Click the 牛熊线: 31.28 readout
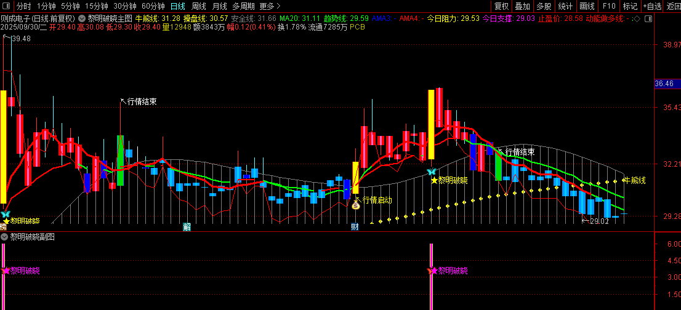This screenshot has height=310, width=681. click(158, 18)
